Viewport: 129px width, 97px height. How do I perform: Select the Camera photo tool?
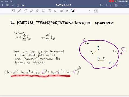click(62, 11)
